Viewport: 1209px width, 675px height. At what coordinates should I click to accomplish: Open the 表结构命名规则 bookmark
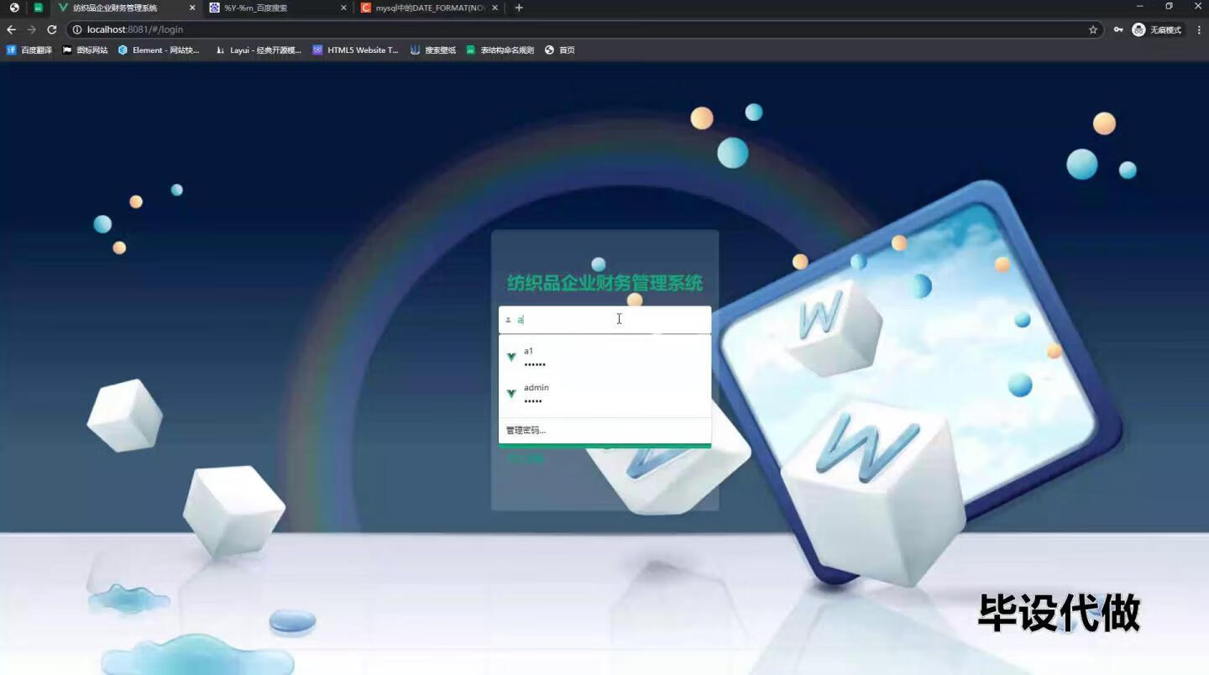[x=500, y=50]
